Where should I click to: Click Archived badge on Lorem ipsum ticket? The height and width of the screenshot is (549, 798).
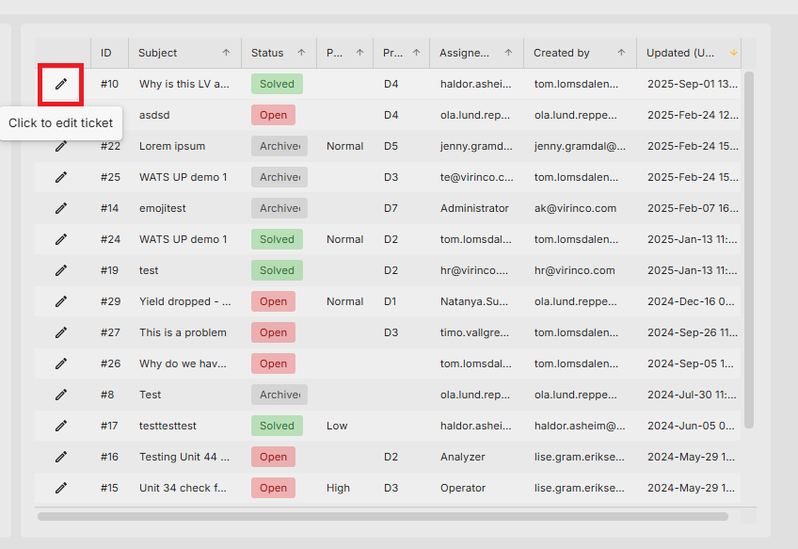279,146
